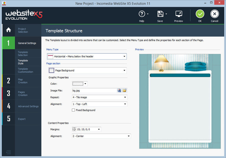Go to Home via house icon

pyautogui.click(x=8, y=30)
